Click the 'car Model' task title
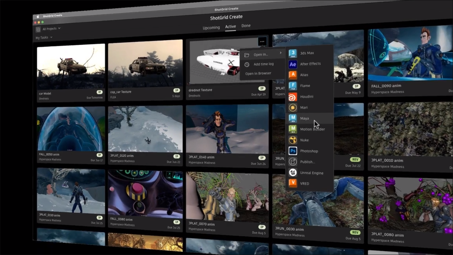 pyautogui.click(x=45, y=94)
